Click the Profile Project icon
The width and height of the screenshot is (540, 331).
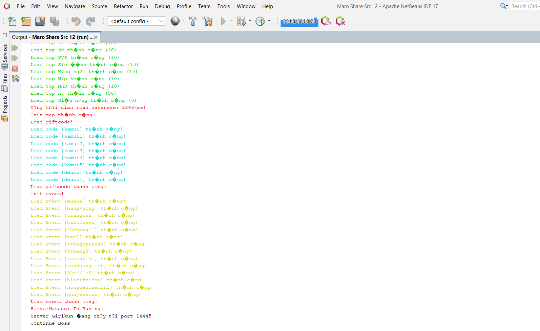pyautogui.click(x=260, y=21)
